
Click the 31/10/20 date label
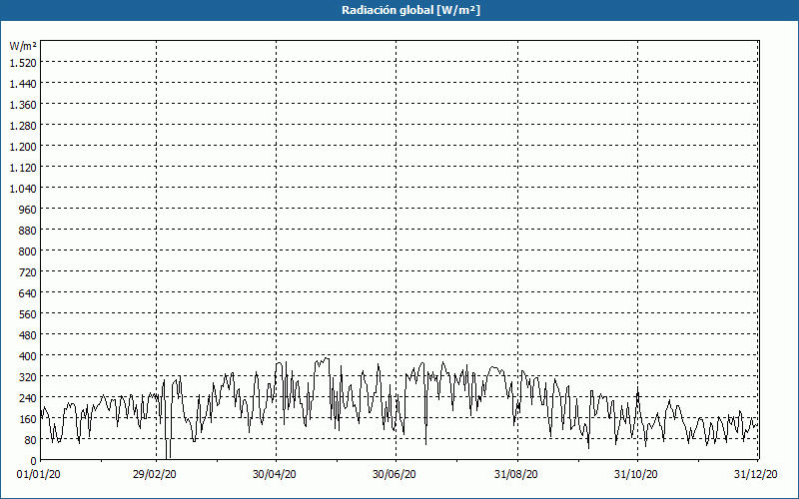point(636,475)
